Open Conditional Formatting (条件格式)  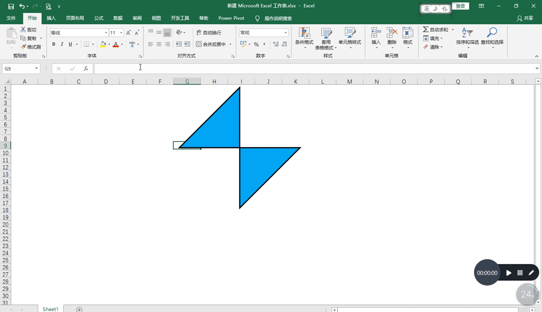point(304,38)
